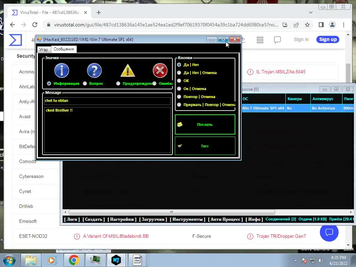Click the Sign up button
356x267 pixels.
[328, 40]
